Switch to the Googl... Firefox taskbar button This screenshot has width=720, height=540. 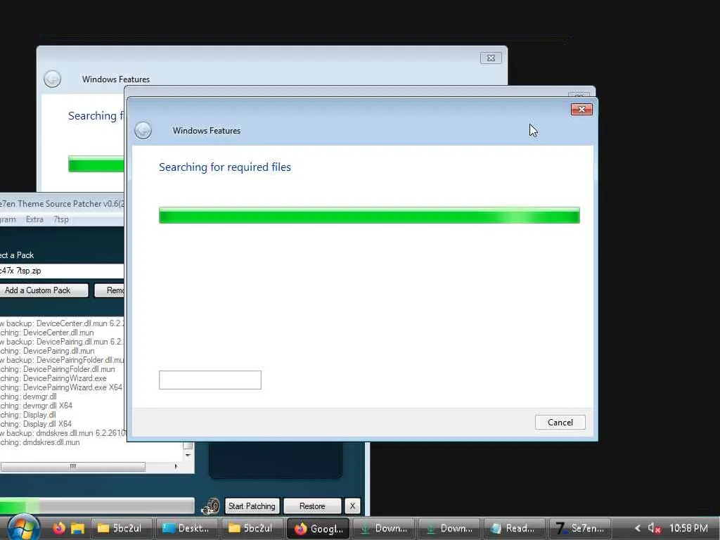point(319,529)
